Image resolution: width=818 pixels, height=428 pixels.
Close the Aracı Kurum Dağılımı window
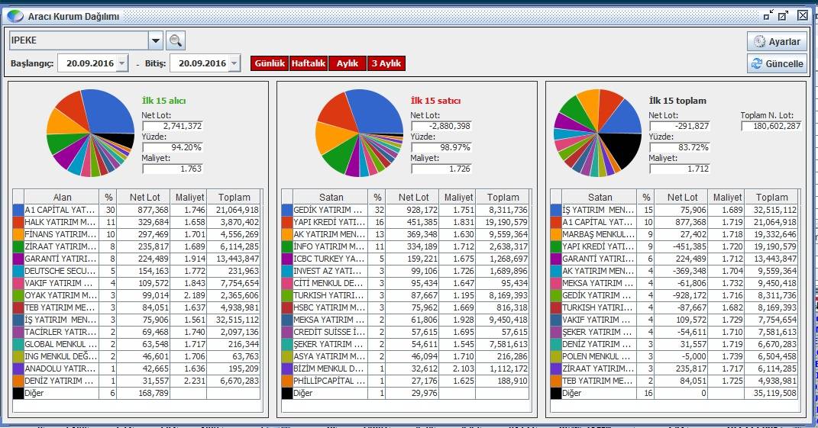pyautogui.click(x=802, y=15)
